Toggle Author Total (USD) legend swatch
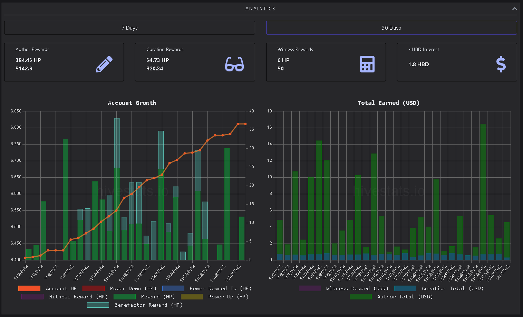This screenshot has height=317, width=523. (361, 297)
